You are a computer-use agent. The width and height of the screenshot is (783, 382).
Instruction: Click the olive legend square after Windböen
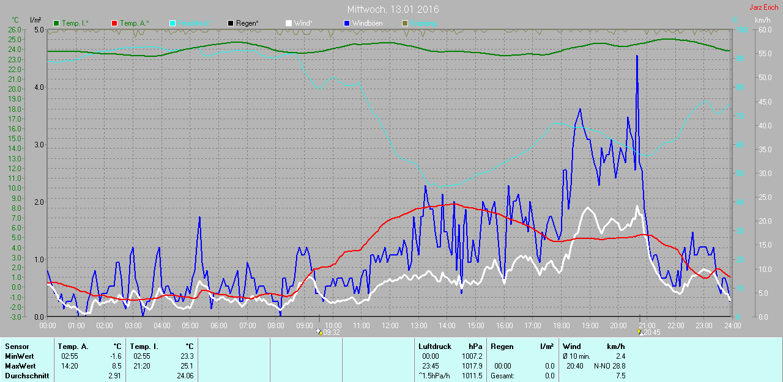405,23
